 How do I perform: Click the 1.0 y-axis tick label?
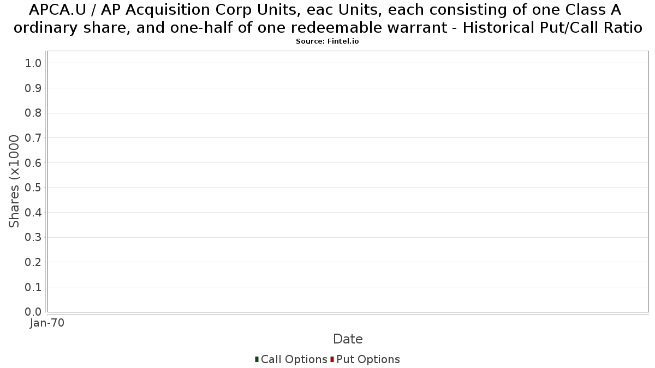pyautogui.click(x=33, y=63)
